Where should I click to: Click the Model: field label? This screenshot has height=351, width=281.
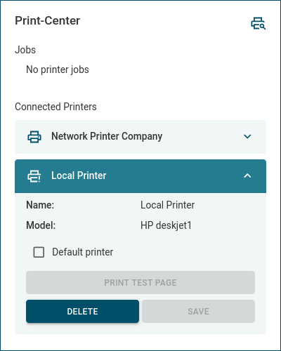(41, 225)
